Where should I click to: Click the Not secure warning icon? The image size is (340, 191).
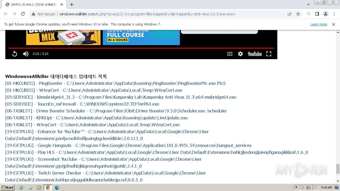[33, 14]
